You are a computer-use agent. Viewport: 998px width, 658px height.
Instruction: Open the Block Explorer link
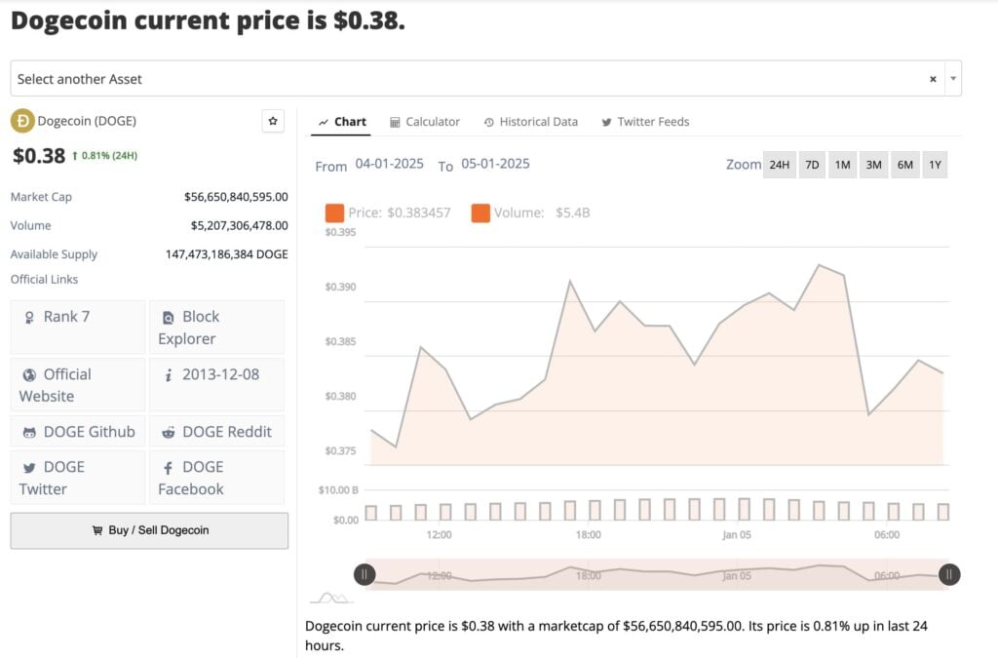(x=216, y=328)
